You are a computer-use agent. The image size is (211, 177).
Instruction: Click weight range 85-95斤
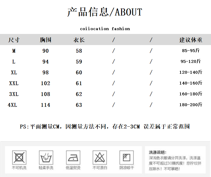(191, 51)
